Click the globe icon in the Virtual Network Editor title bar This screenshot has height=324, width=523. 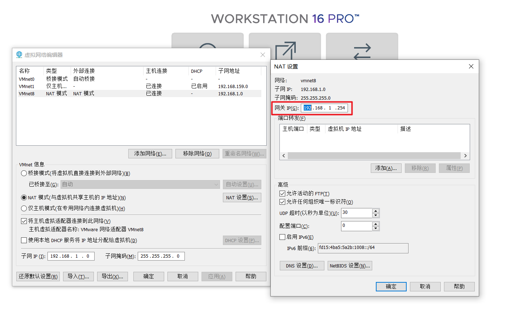pyautogui.click(x=19, y=55)
